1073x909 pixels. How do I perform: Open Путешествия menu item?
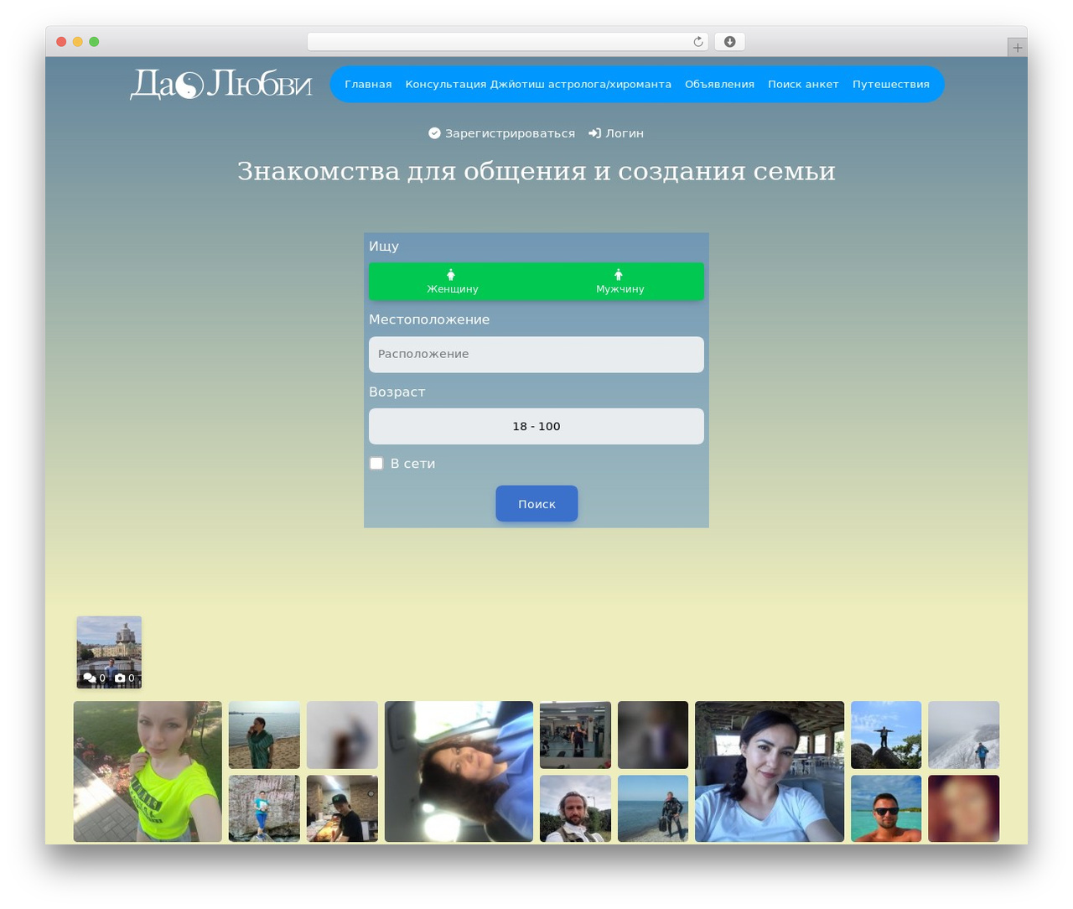pos(891,85)
